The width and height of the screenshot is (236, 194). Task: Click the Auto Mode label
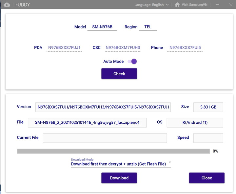[x=113, y=62]
